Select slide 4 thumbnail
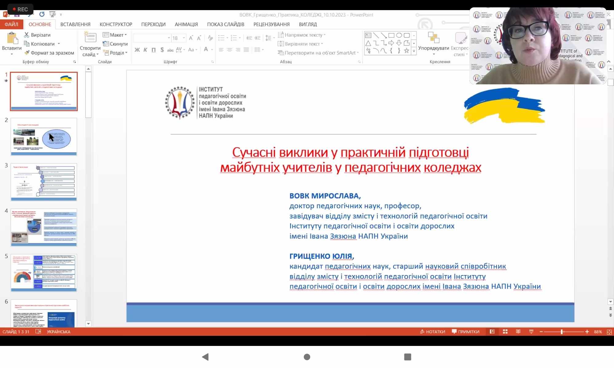 click(44, 227)
